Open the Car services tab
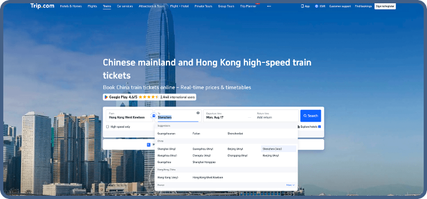The width and height of the screenshot is (427, 199). pyautogui.click(x=124, y=6)
